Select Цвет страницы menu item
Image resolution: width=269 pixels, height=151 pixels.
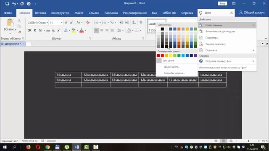pos(227,25)
